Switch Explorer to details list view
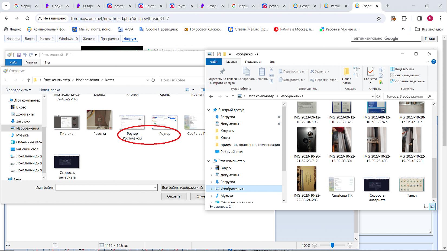 426,207
